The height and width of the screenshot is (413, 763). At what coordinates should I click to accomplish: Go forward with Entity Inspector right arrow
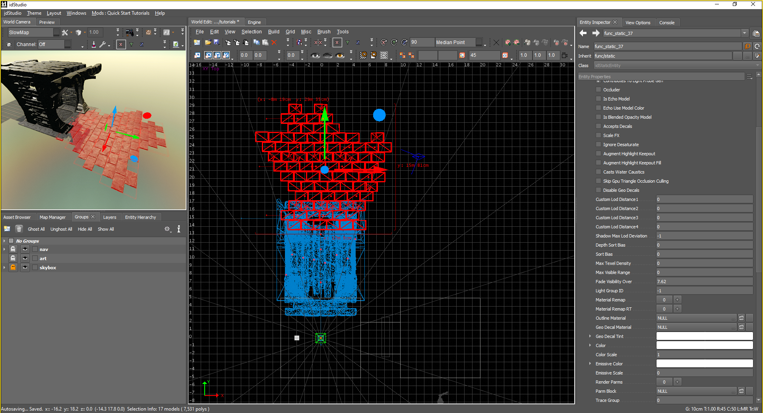click(596, 33)
